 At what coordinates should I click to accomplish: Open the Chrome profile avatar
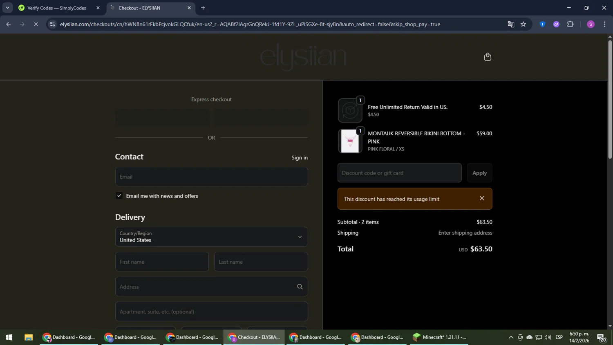tap(591, 24)
